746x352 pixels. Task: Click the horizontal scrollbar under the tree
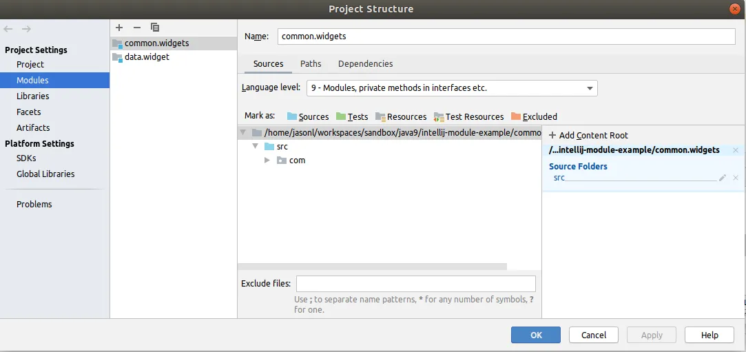[372, 267]
